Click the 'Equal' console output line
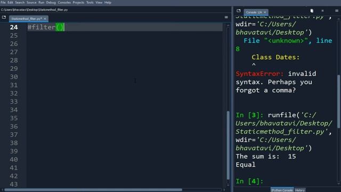This screenshot has height=192, width=341. coord(246,165)
